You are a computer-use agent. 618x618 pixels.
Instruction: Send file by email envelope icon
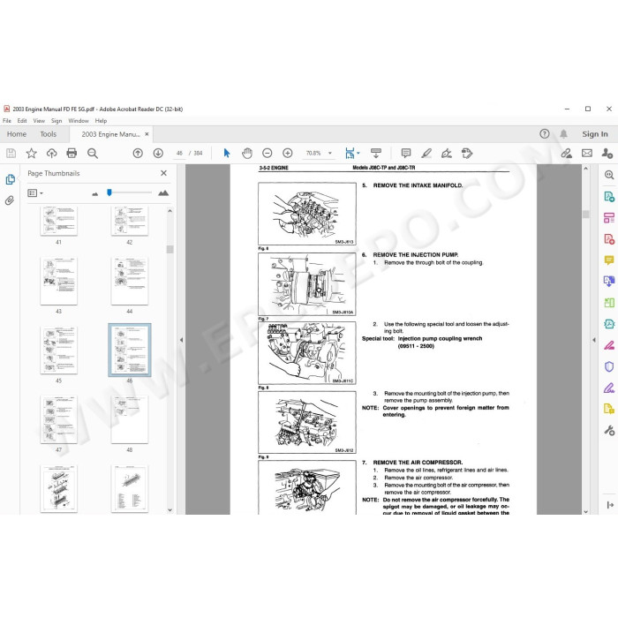[x=587, y=153]
